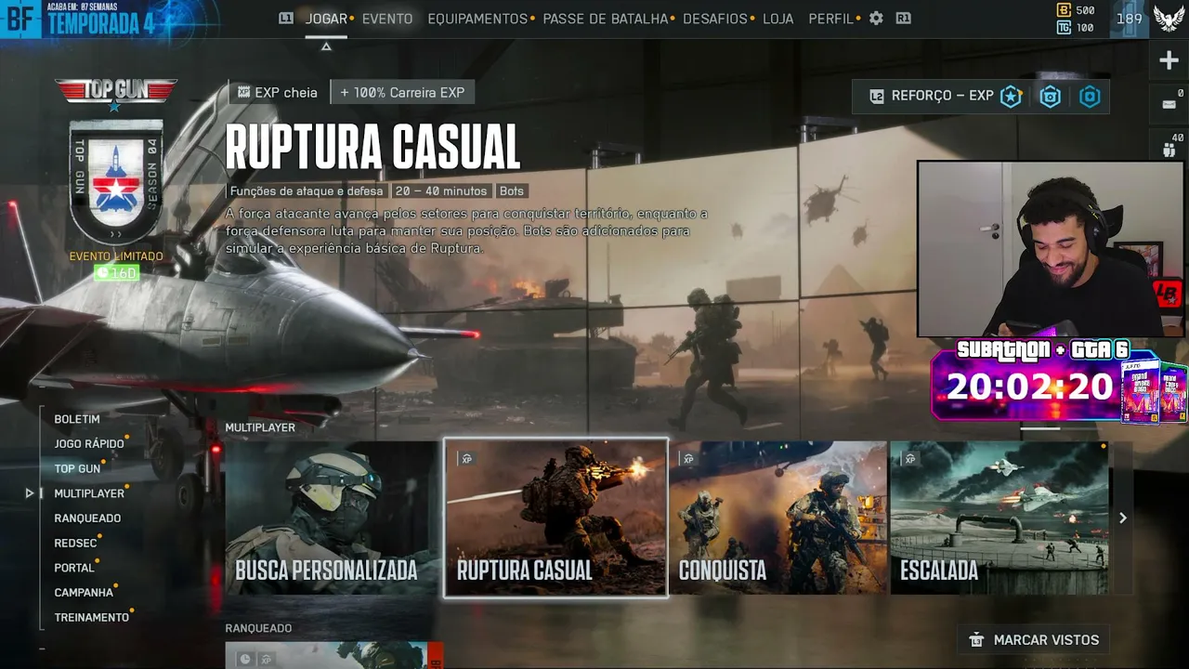
Task: Open the eagle emblem player icon
Action: (1169, 19)
